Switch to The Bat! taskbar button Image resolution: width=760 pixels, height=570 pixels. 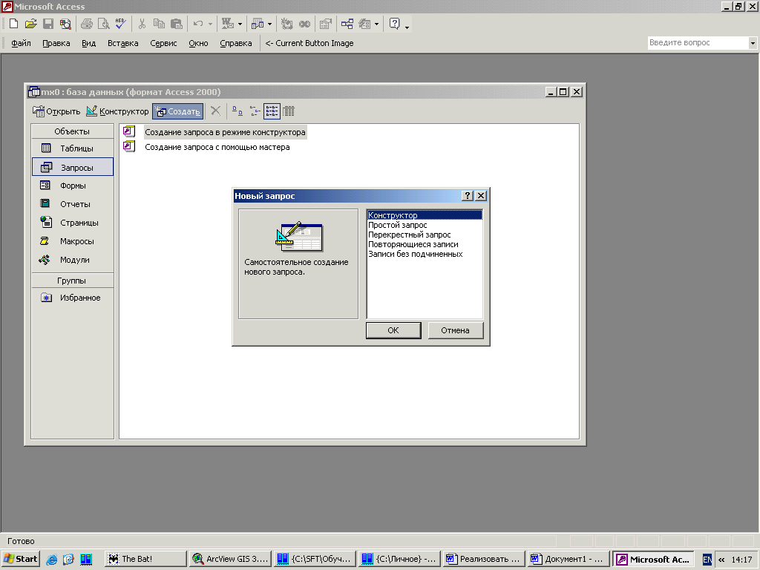point(145,559)
